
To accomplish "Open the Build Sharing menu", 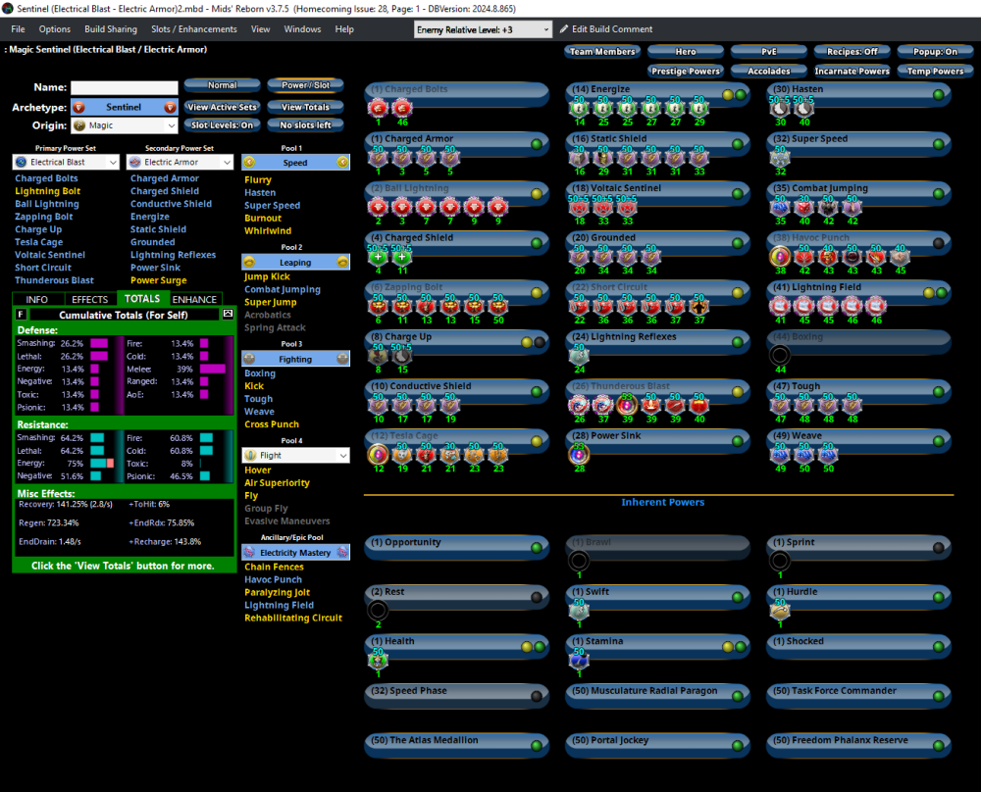I will click(111, 29).
